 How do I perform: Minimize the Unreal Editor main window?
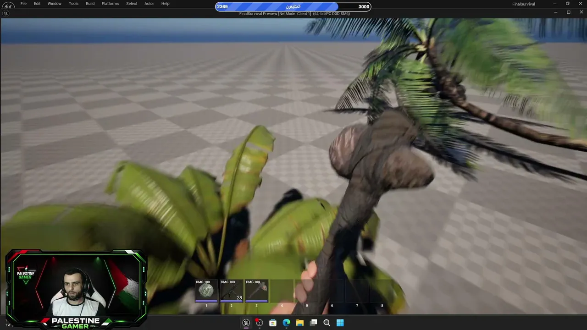[x=554, y=4]
